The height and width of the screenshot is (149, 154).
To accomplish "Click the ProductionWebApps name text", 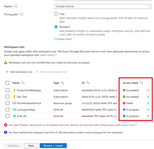I will point(29,90).
